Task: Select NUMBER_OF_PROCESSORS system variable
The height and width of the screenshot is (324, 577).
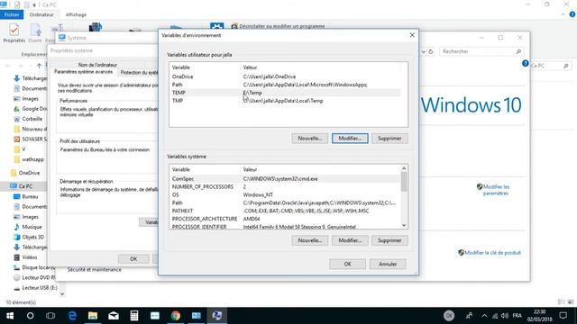Action: coord(286,187)
